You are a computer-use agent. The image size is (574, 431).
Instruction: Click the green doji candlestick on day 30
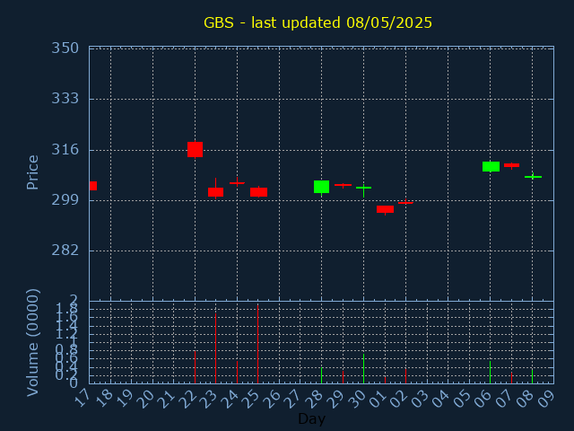click(363, 188)
